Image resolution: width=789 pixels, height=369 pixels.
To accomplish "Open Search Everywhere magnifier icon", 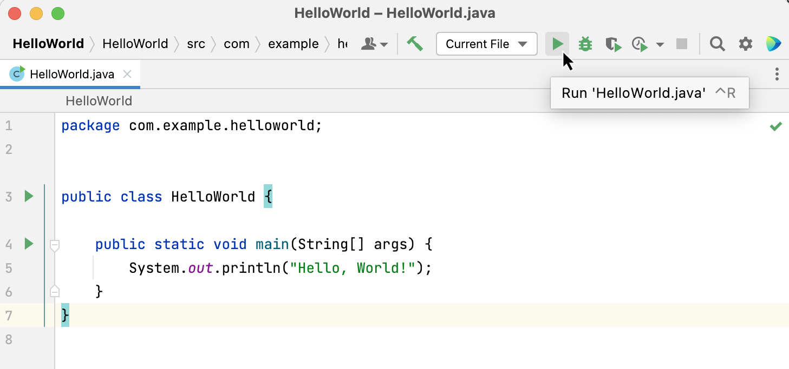I will click(718, 44).
